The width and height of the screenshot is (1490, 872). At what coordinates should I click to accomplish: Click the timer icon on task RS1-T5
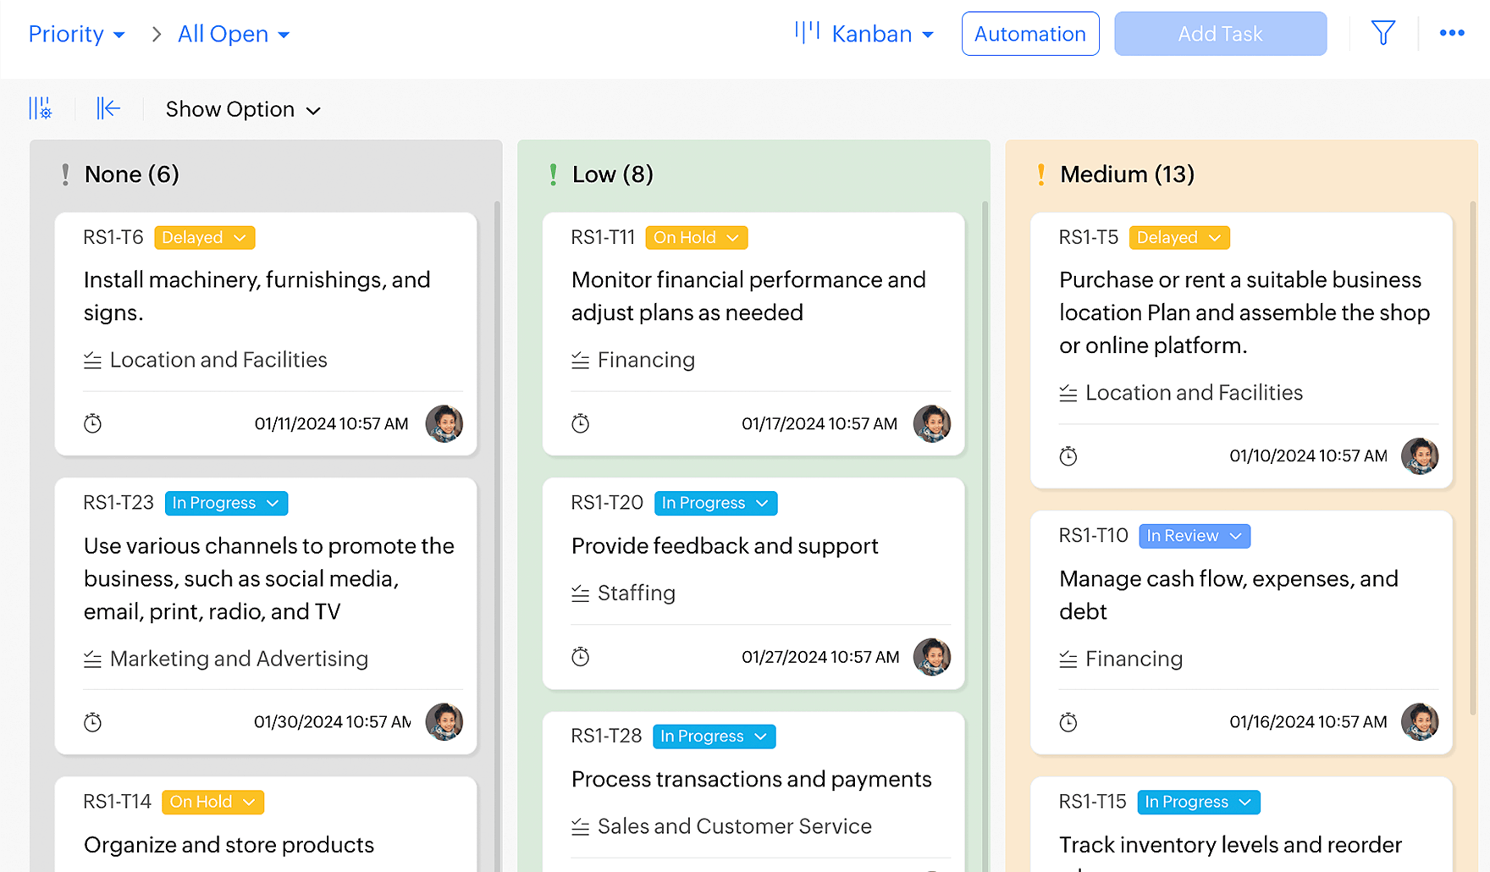pos(1068,456)
